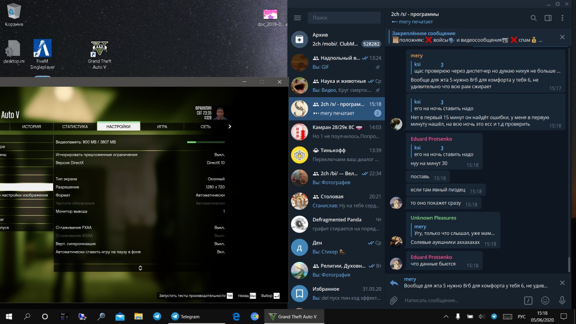
Task: Cancel reply to mery's message
Action: pos(562,283)
